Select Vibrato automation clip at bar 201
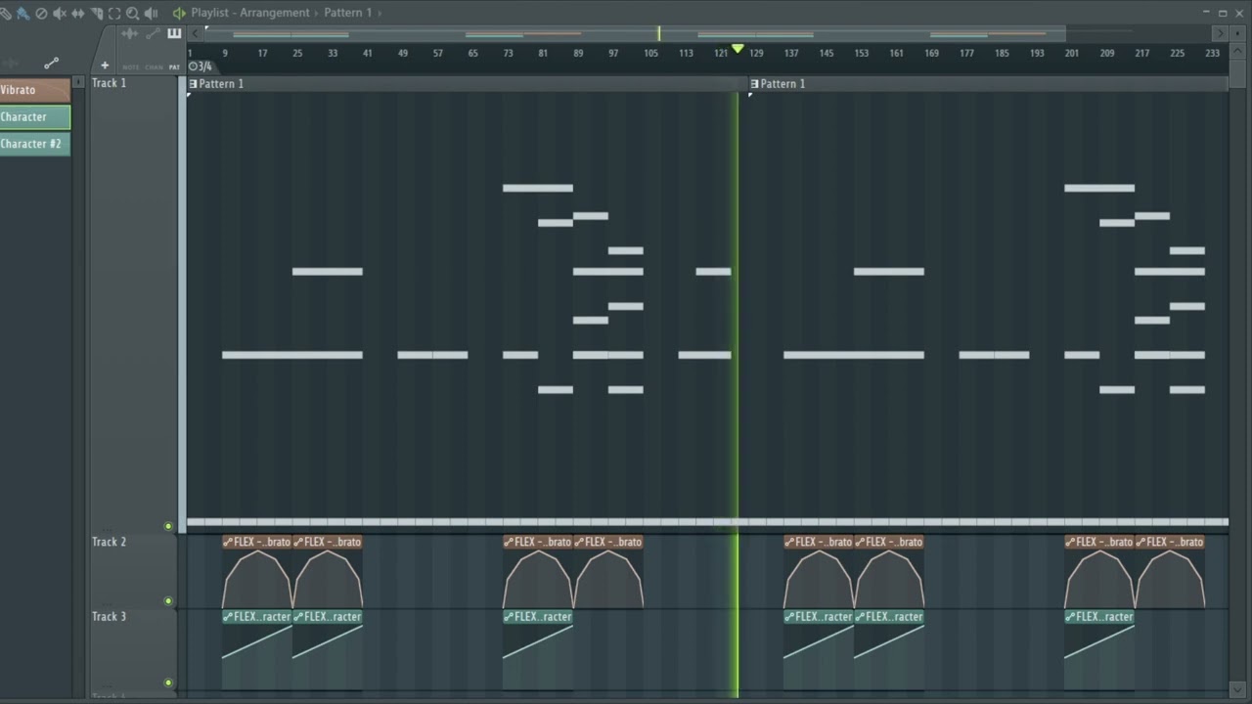The image size is (1252, 704). click(x=1099, y=572)
